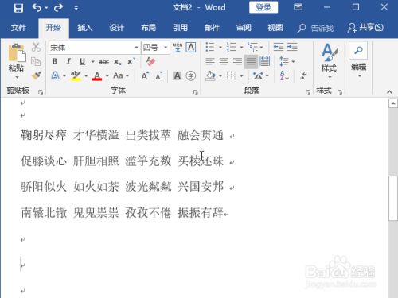Decrease the font size with the smaller A
The image size is (398, 298).
[158, 76]
